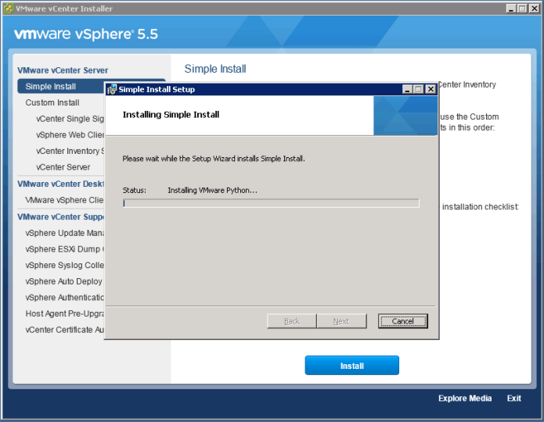Click the VMware vCenter Installer title icon
This screenshot has height=422, width=544.
pyautogui.click(x=8, y=9)
